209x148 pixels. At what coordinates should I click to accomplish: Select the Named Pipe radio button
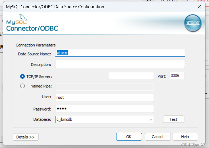[22, 86]
